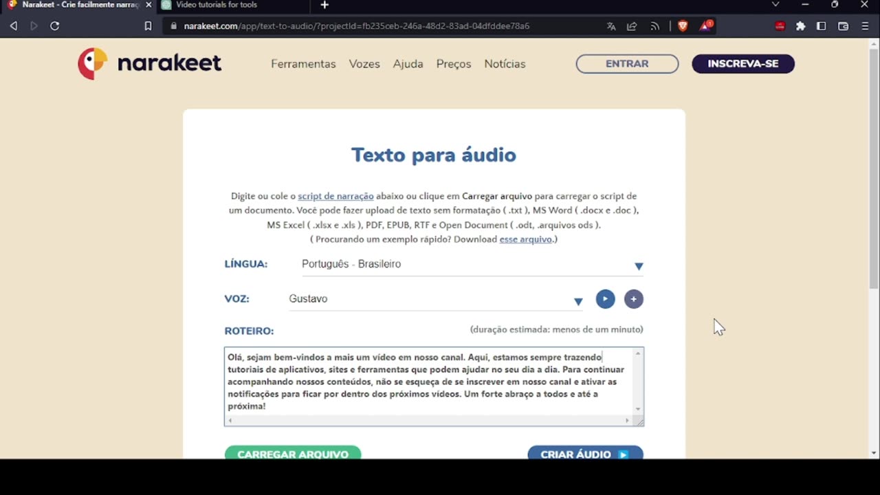Click the ENTRAR login button

point(627,64)
